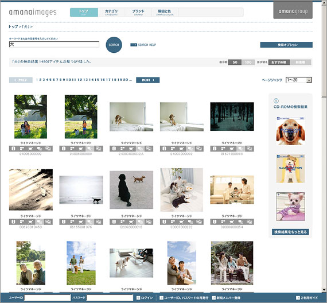Screen dimensions: 327x303
Task: Open the SEARCH HELP link
Action: [147, 45]
